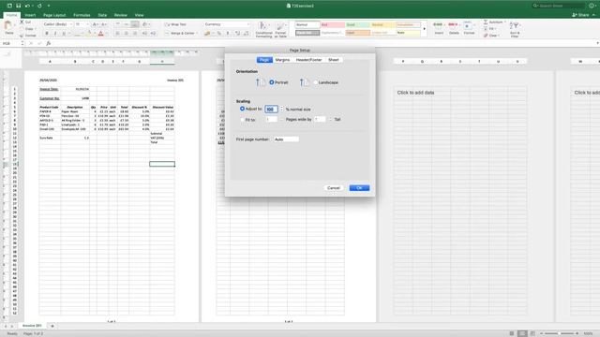
Task: Click the add new sheet plus button
Action: [x=52, y=326]
